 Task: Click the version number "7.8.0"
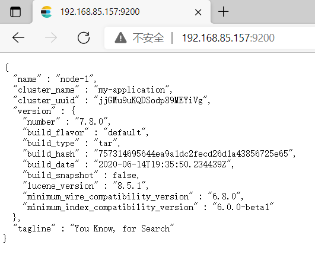pyautogui.click(x=91, y=122)
